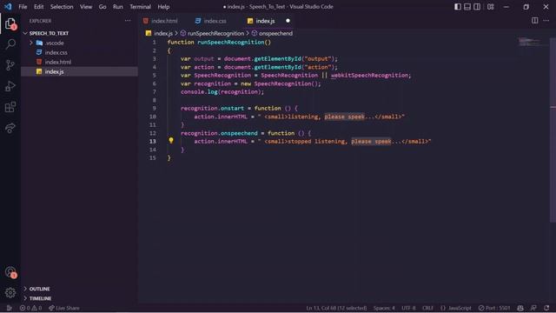
Task: Click the Ln 13, Col 68 cursor position
Action: (x=336, y=308)
